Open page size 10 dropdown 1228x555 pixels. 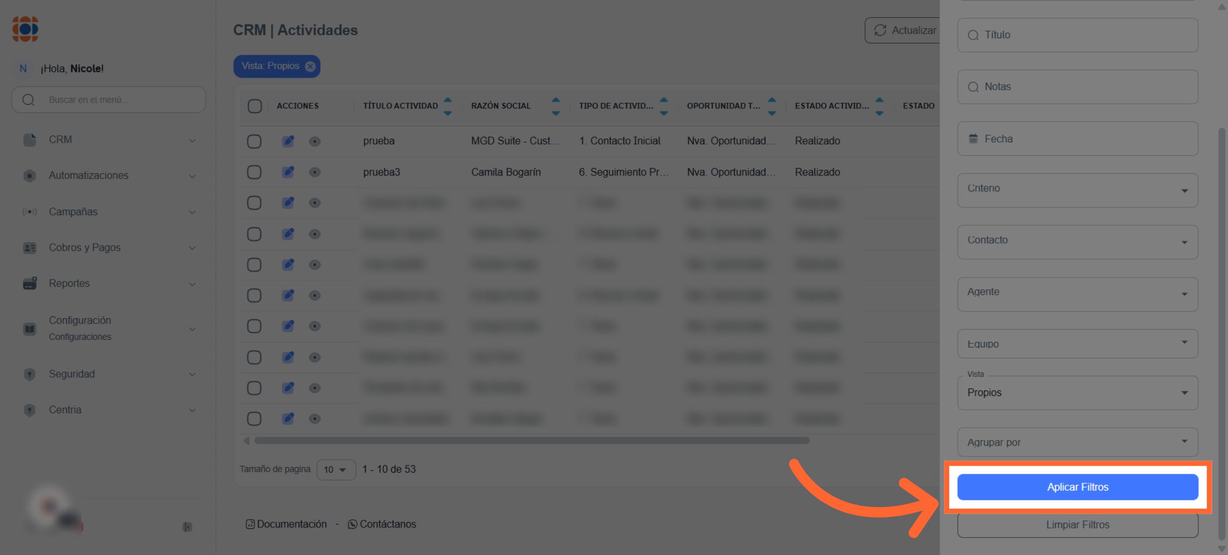coord(336,470)
